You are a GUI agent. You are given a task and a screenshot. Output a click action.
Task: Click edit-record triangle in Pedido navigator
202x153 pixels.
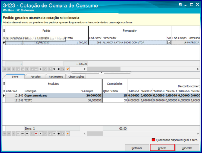tap(41, 69)
